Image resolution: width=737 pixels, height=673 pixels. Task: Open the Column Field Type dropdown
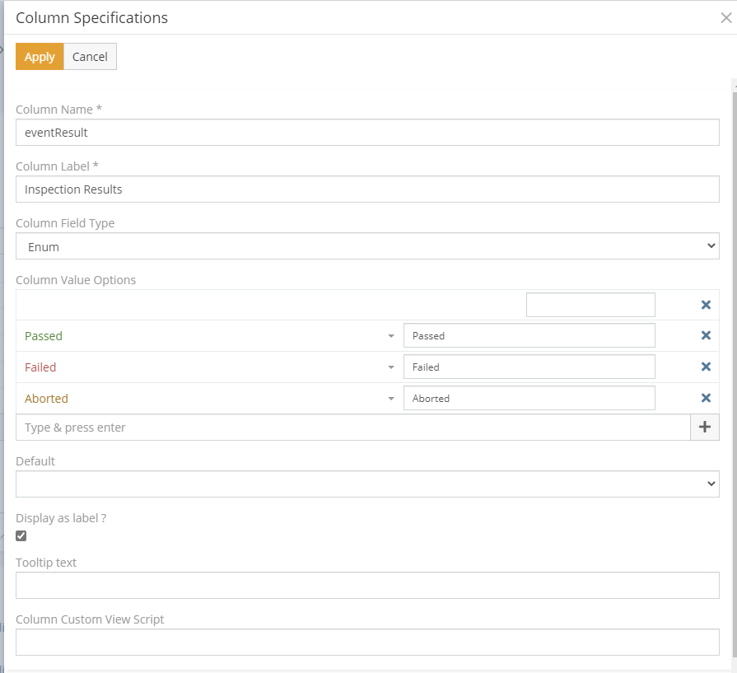[x=367, y=246]
